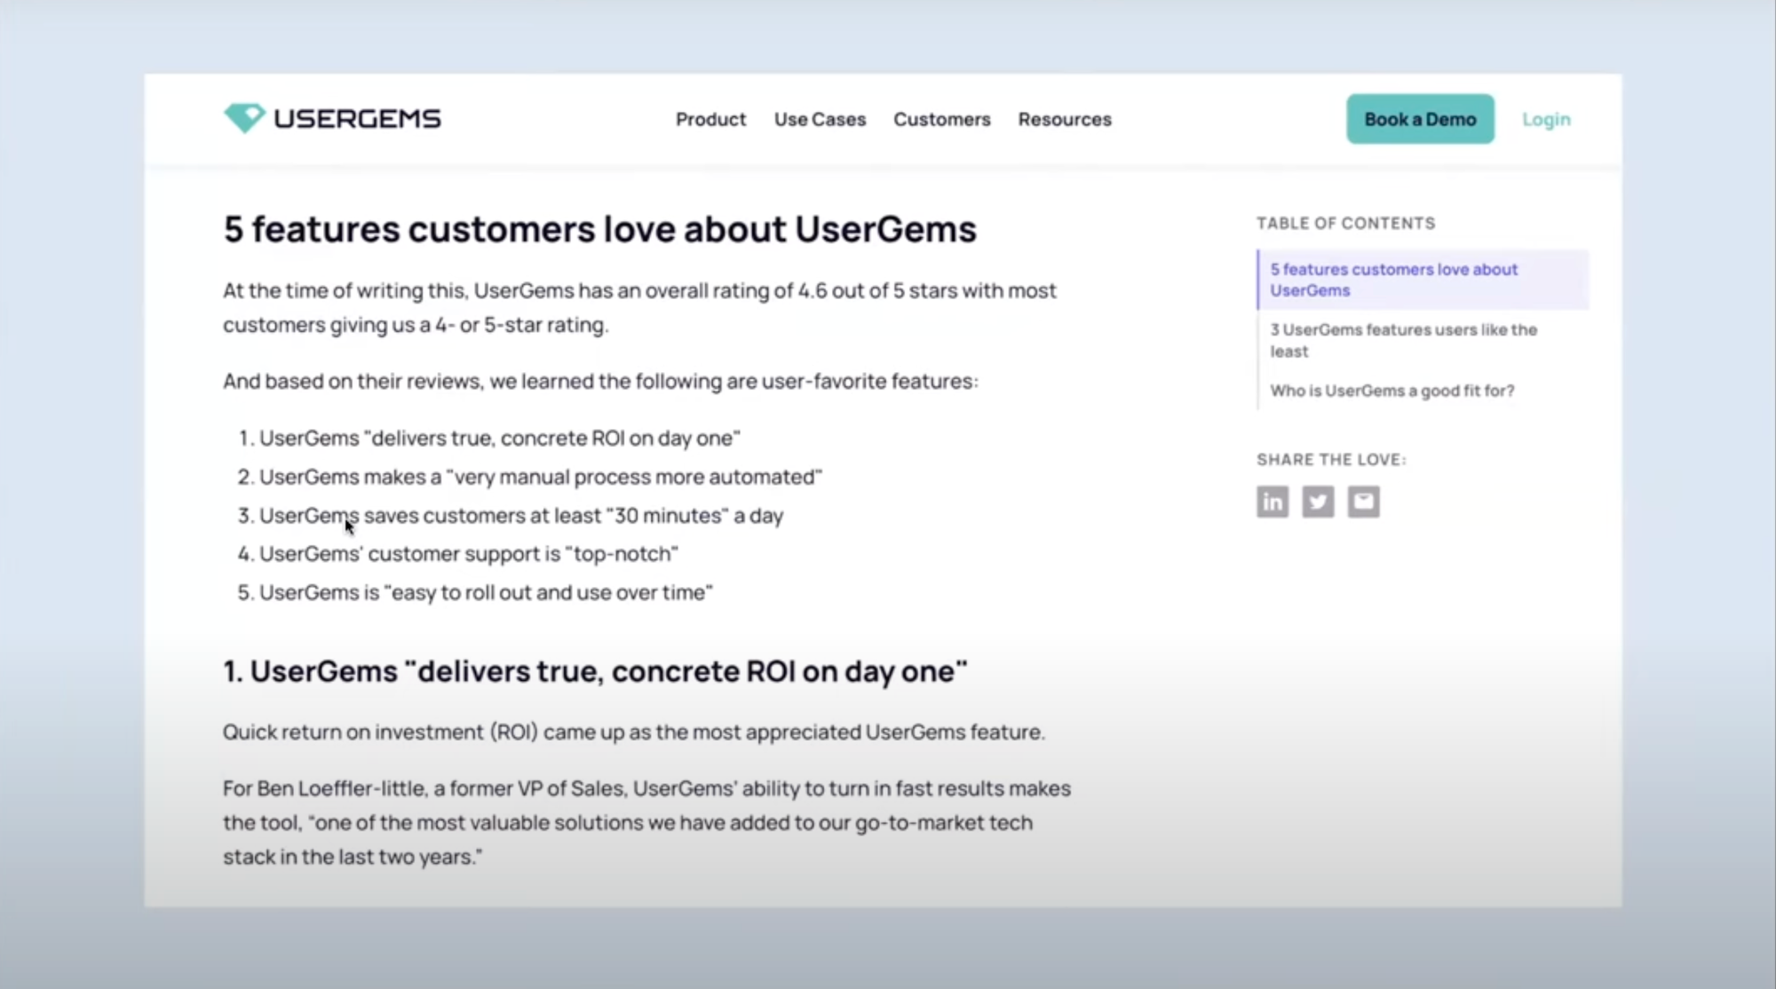The image size is (1776, 989).
Task: Go to '3 UserGems features users like least'
Action: point(1402,340)
